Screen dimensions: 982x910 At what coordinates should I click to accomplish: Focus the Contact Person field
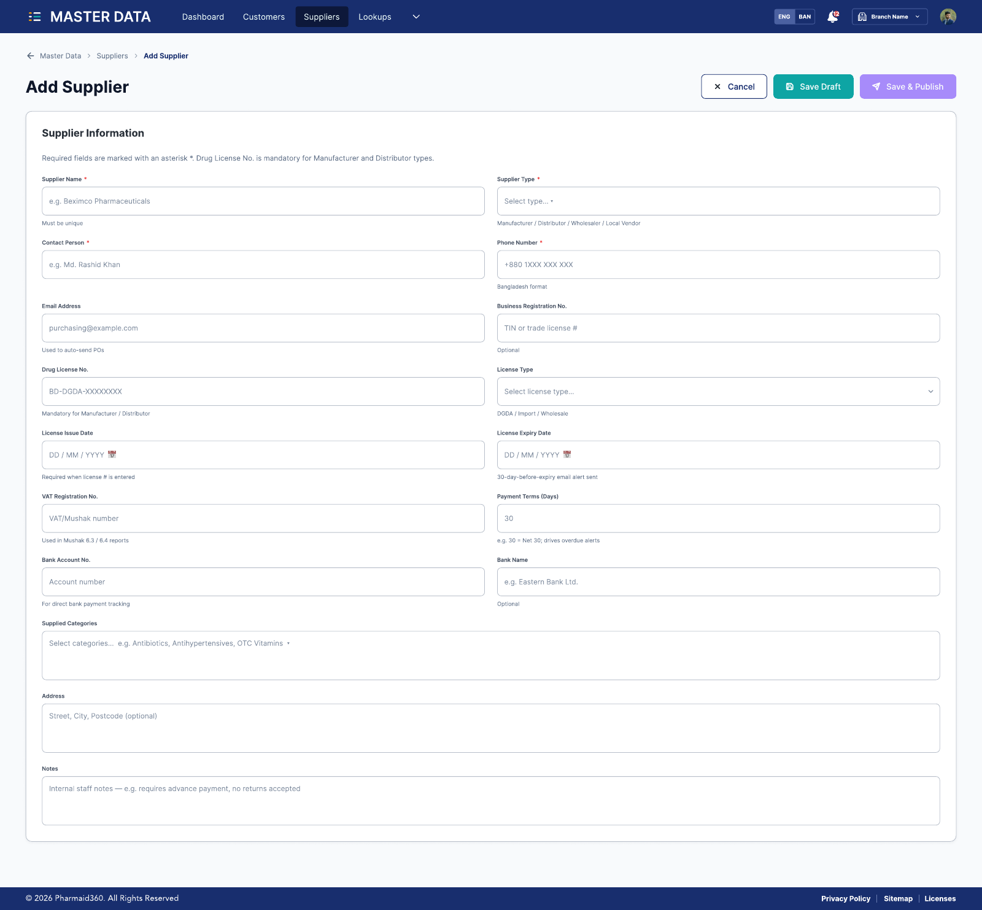tap(263, 265)
